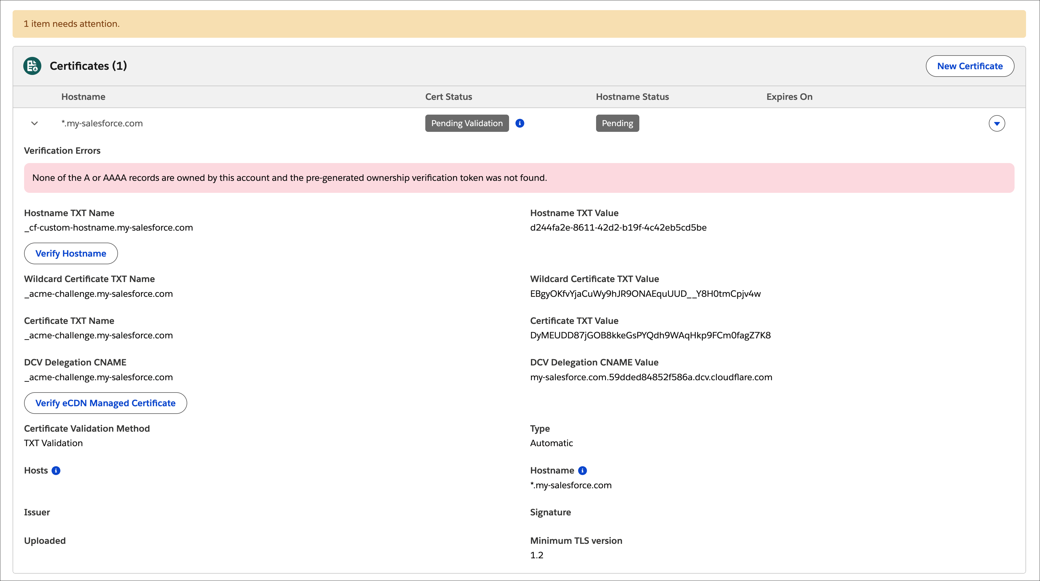The height and width of the screenshot is (581, 1040).
Task: Click the Pending Validation status badge
Action: 467,123
